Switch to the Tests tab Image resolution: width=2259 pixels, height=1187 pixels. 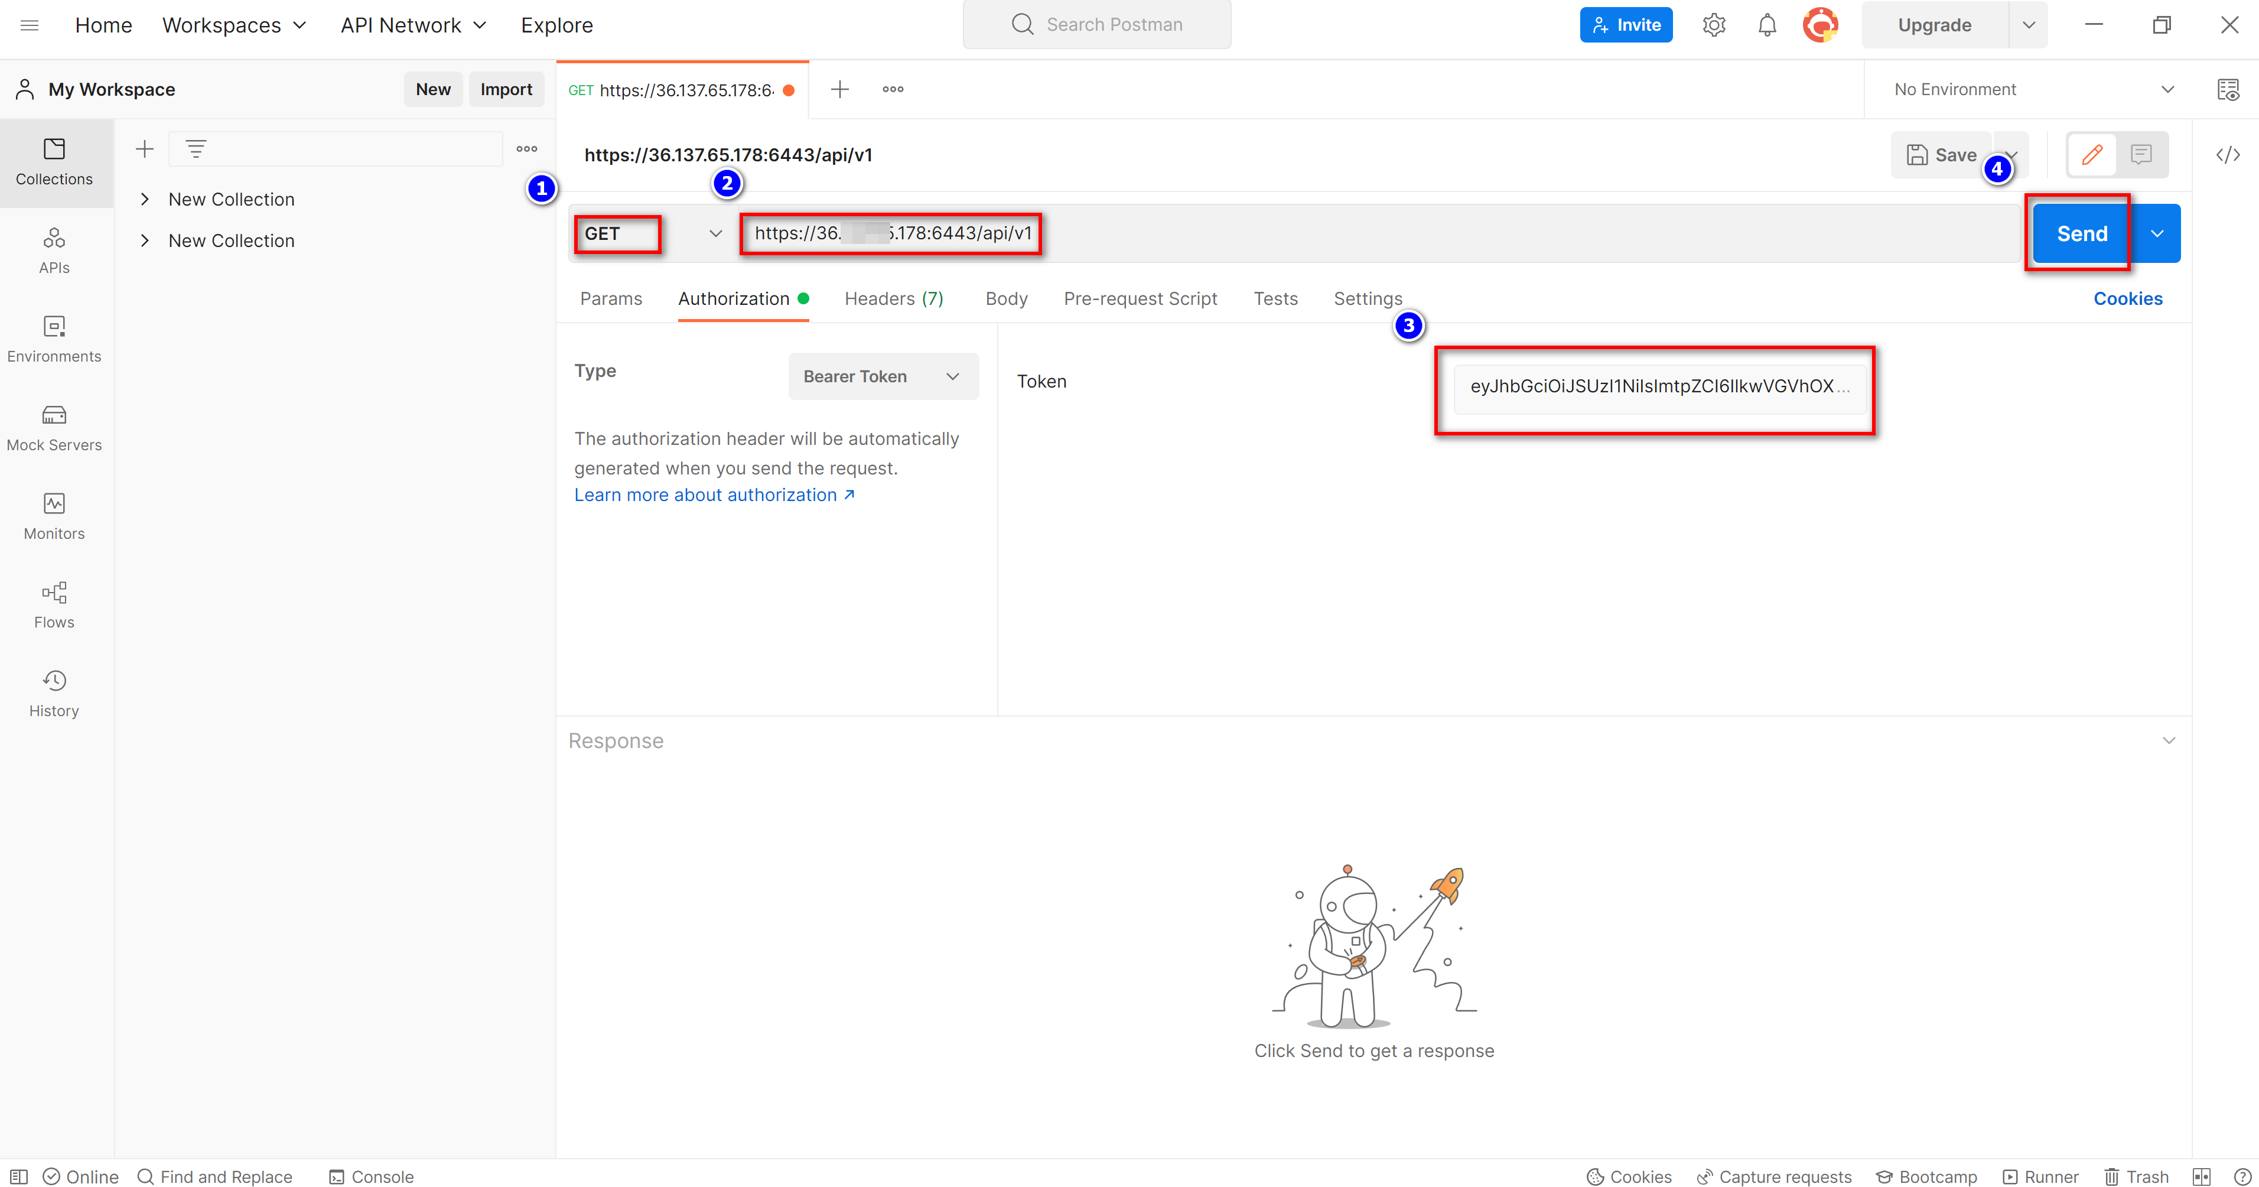(1275, 299)
